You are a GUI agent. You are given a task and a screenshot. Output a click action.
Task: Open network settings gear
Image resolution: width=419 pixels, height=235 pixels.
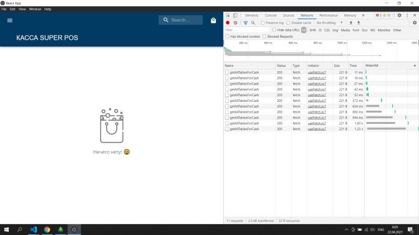tap(414, 23)
